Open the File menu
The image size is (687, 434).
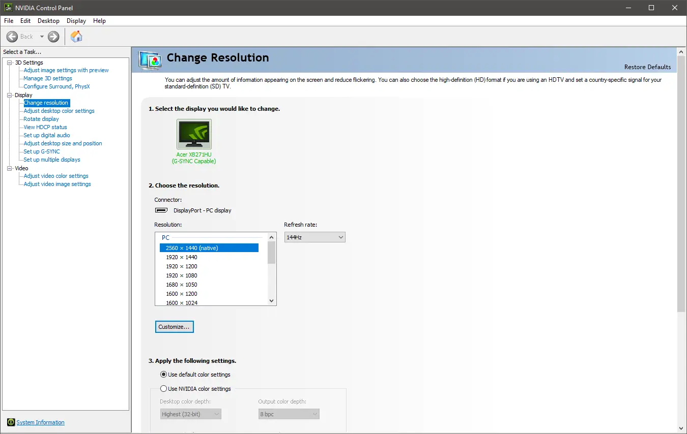pos(9,21)
